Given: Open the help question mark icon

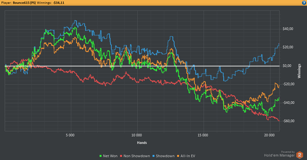Looking at the screenshot, I should (304, 3).
